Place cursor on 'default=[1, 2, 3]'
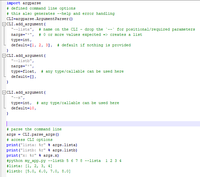Viewport: 200px width, 177px height. tap(32, 45)
